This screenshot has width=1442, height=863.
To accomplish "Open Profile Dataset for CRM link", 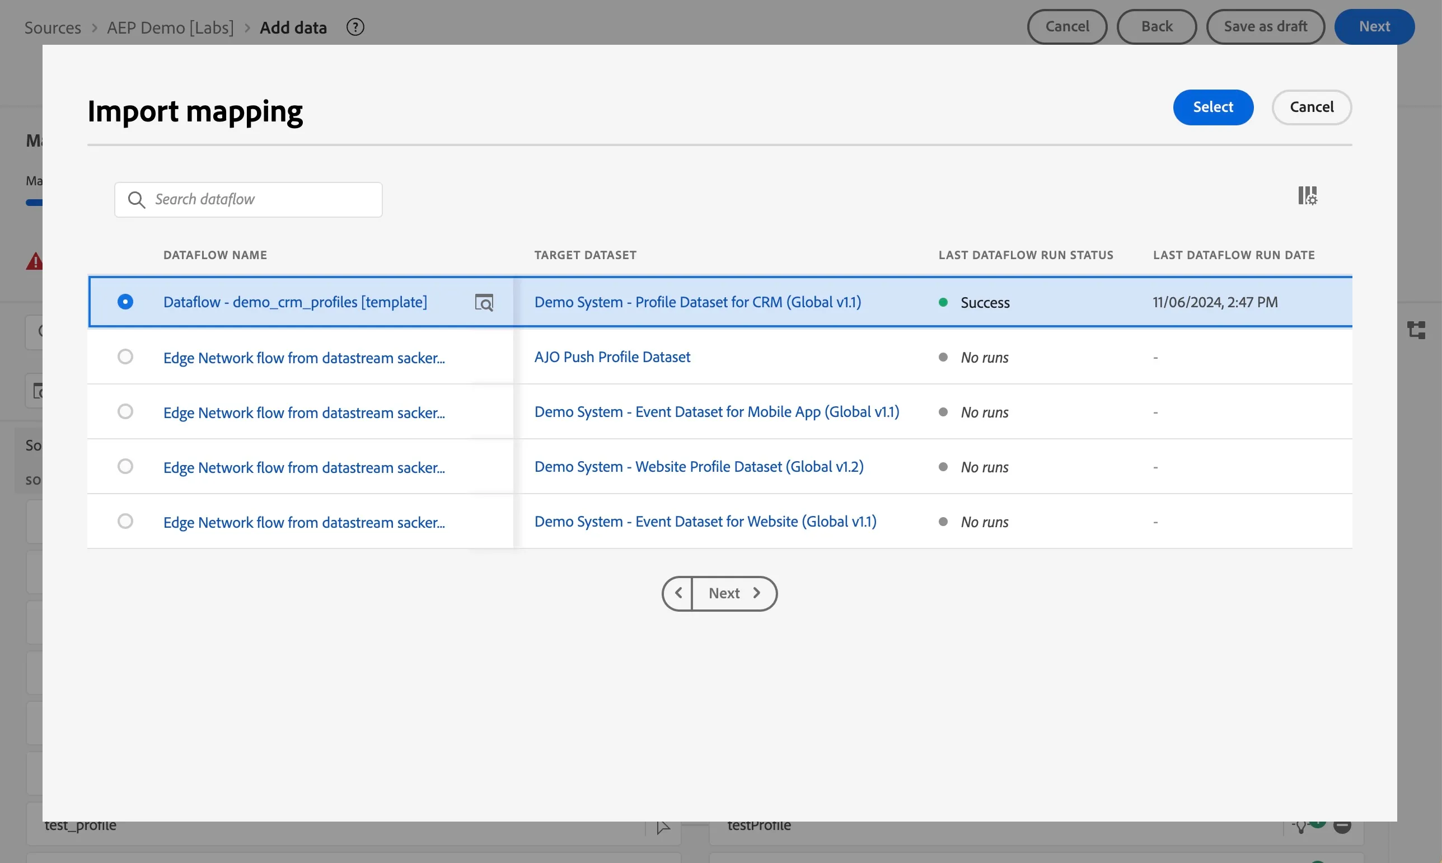I will pyautogui.click(x=697, y=302).
